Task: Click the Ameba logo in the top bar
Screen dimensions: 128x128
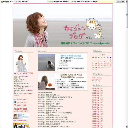Action: pos(5,2)
